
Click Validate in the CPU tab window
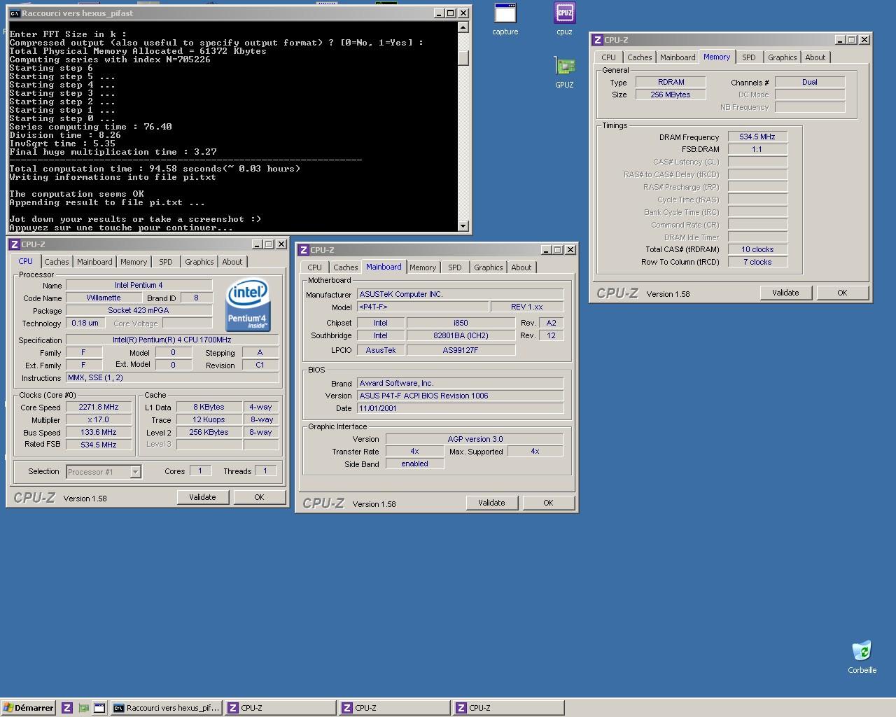(x=202, y=497)
